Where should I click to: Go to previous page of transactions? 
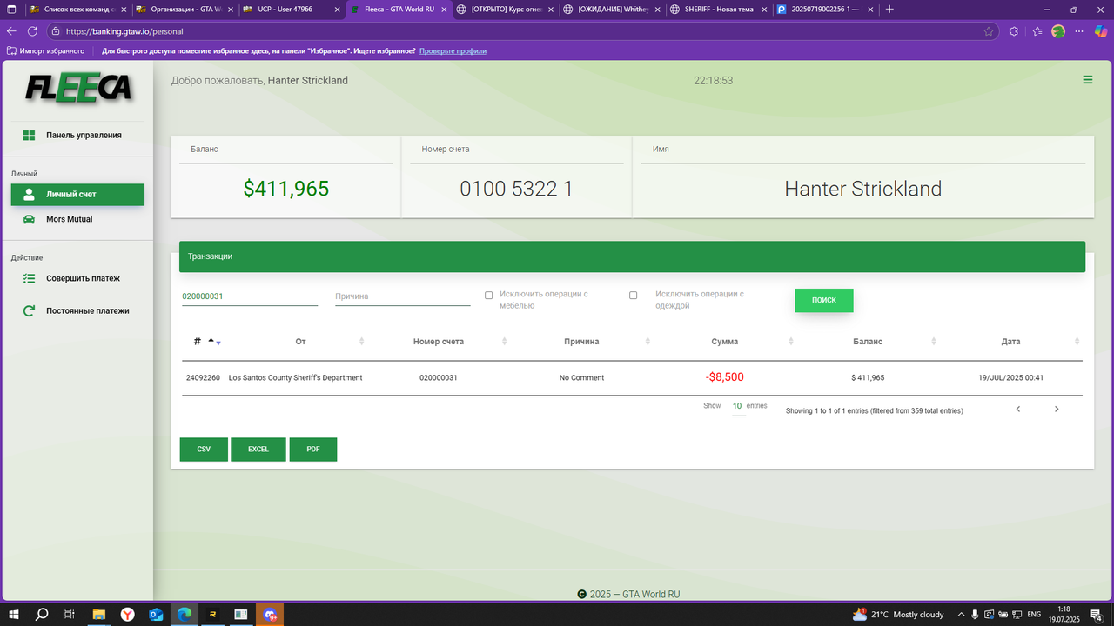(x=1018, y=409)
